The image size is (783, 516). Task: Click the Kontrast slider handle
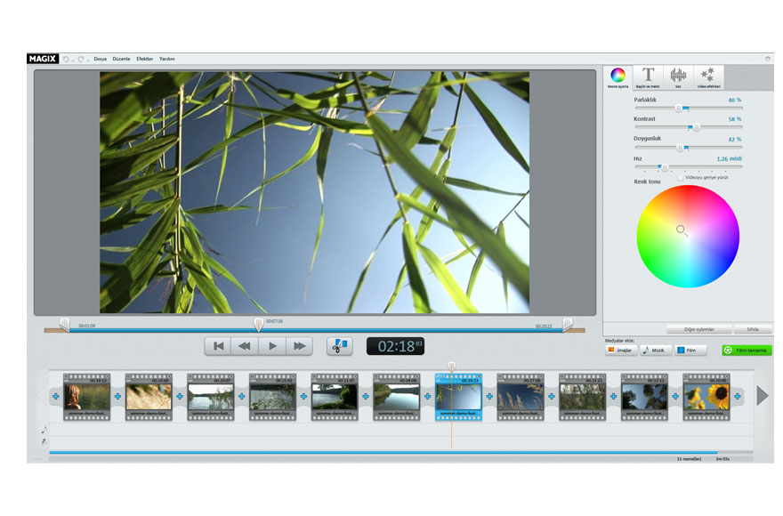(x=697, y=127)
